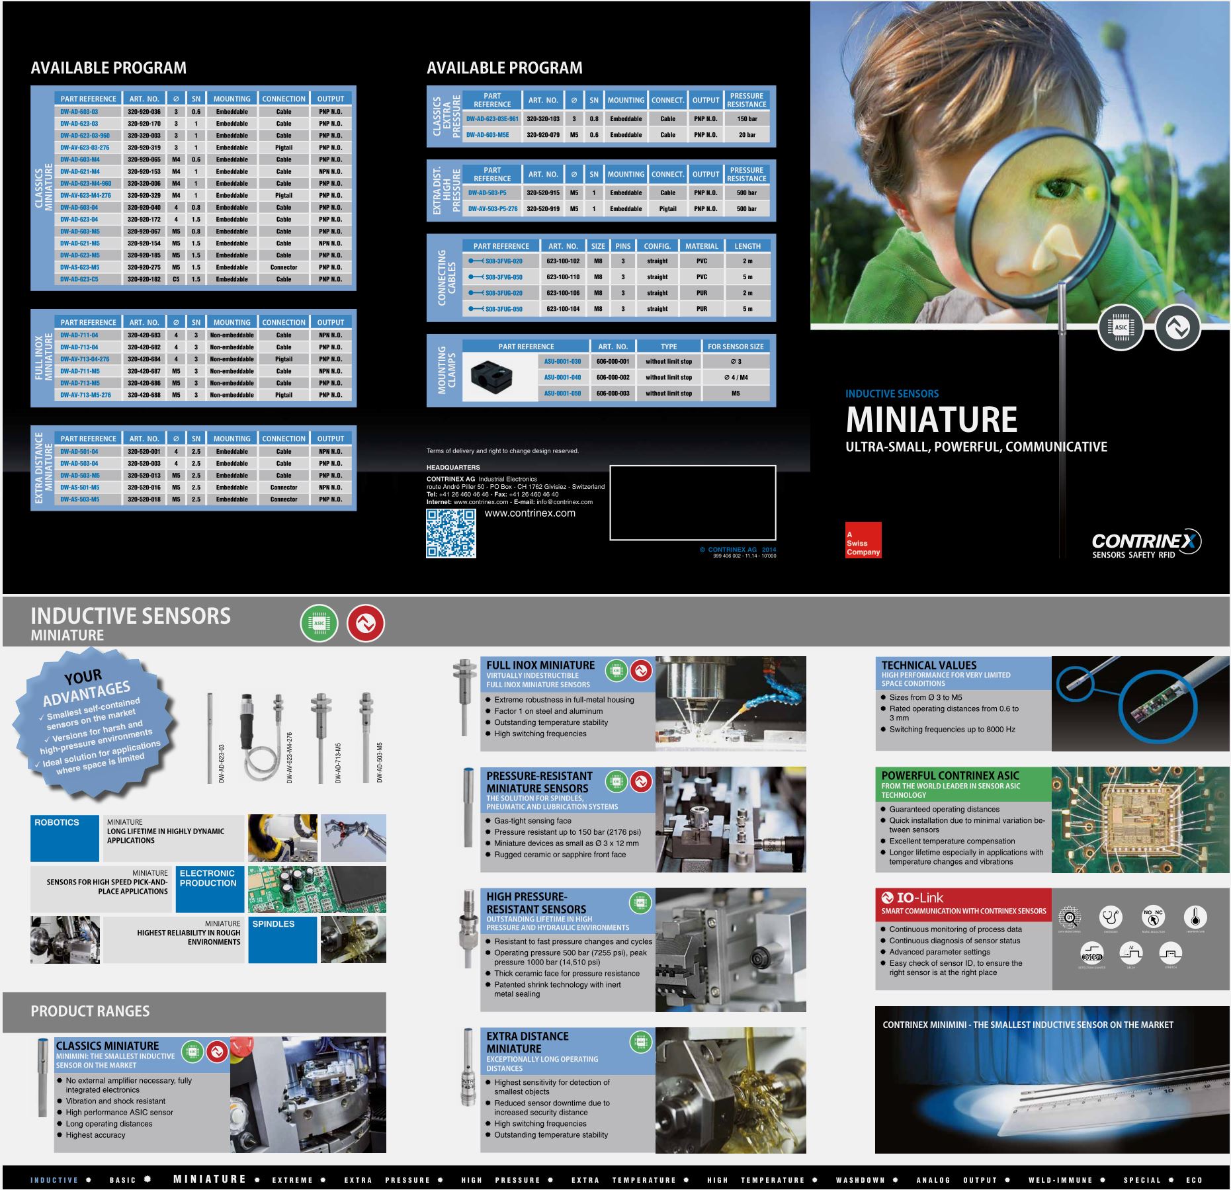Click the large MINIATURE title on the cover
The image size is (1231, 1190).
pyautogui.click(x=931, y=419)
